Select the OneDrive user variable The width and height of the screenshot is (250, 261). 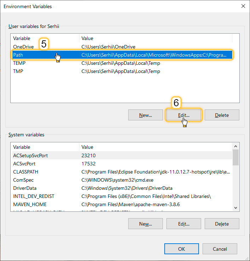tap(23, 47)
